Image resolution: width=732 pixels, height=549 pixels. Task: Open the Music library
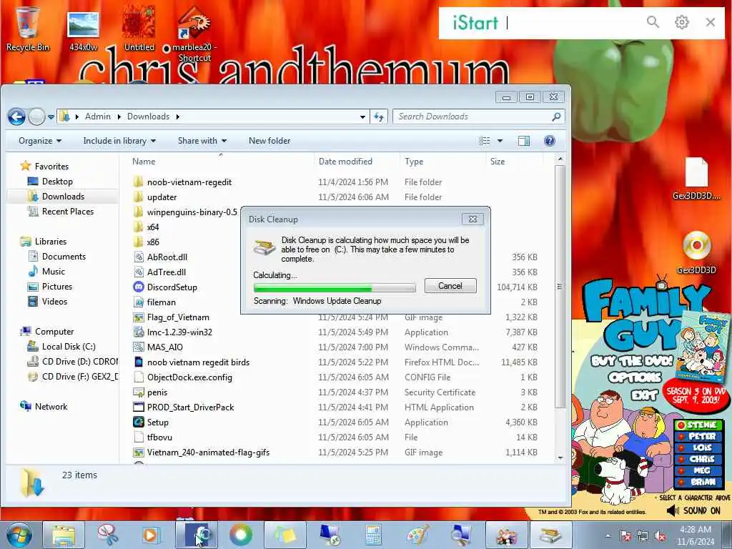[53, 271]
